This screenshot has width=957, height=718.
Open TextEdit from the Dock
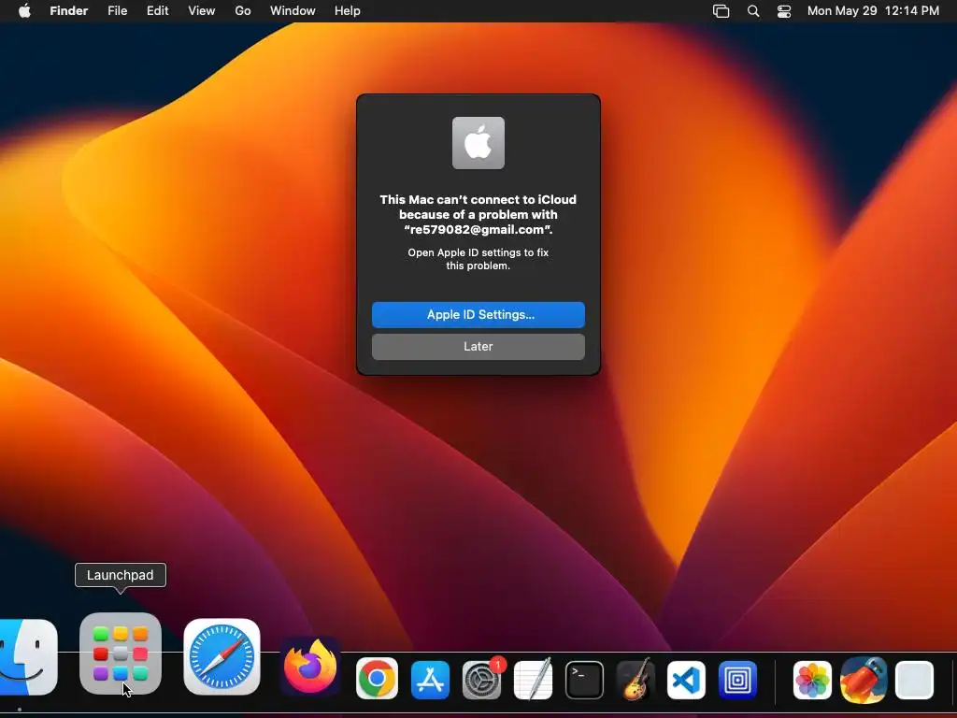(x=534, y=679)
